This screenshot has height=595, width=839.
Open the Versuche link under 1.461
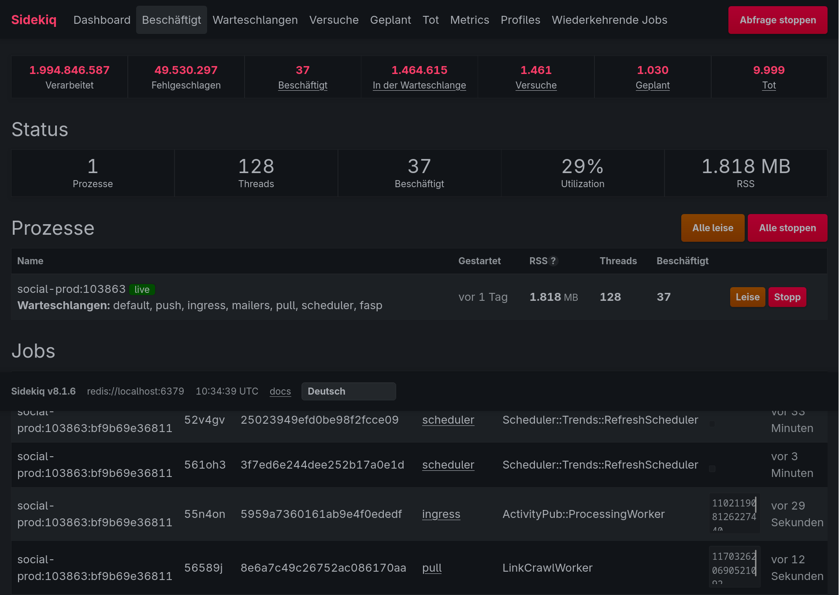(536, 85)
